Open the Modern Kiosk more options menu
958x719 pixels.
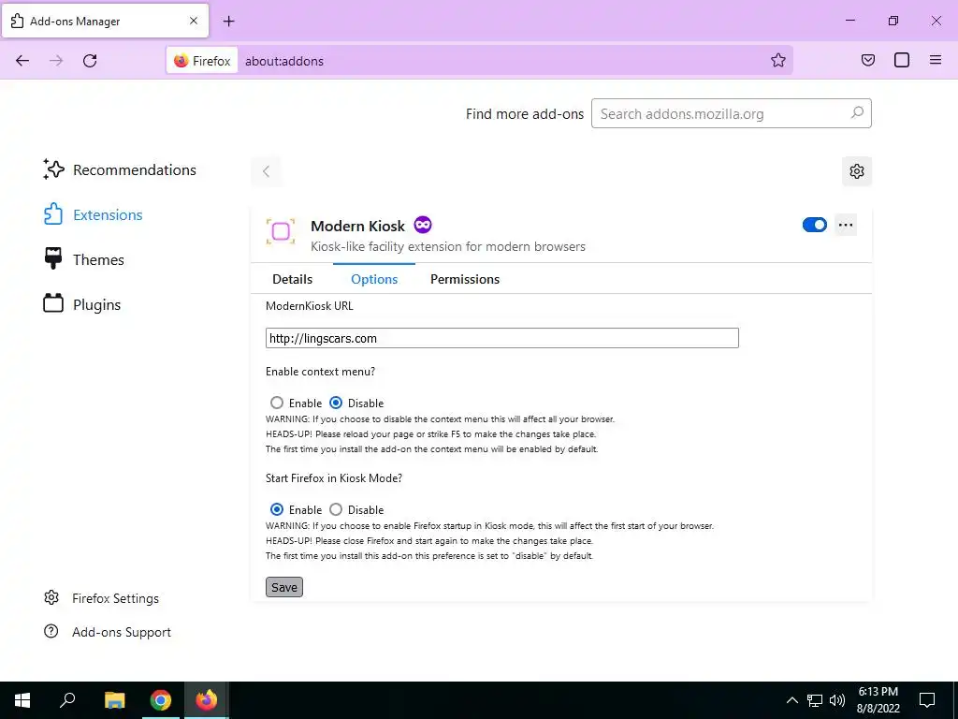coord(846,225)
